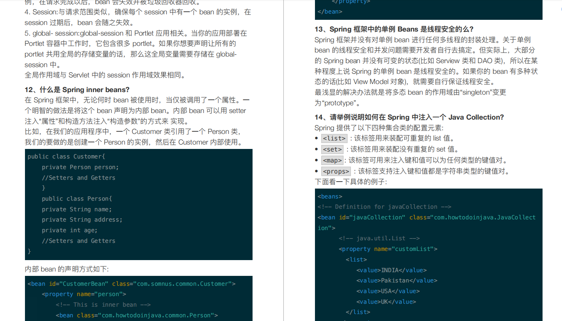Click the comment 'java.util.List'

379,238
